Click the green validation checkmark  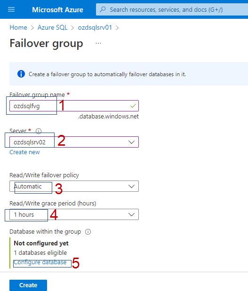click(x=133, y=106)
